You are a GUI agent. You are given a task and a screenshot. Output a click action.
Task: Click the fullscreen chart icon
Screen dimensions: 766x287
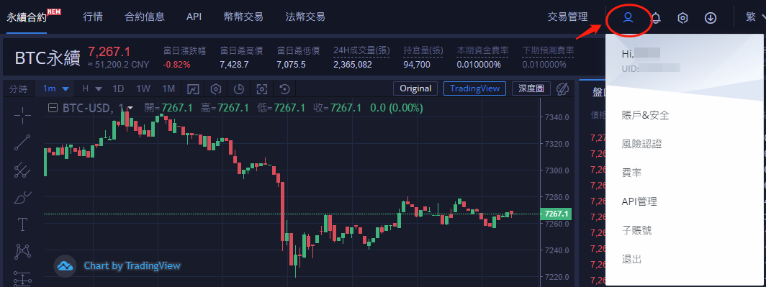tap(262, 89)
